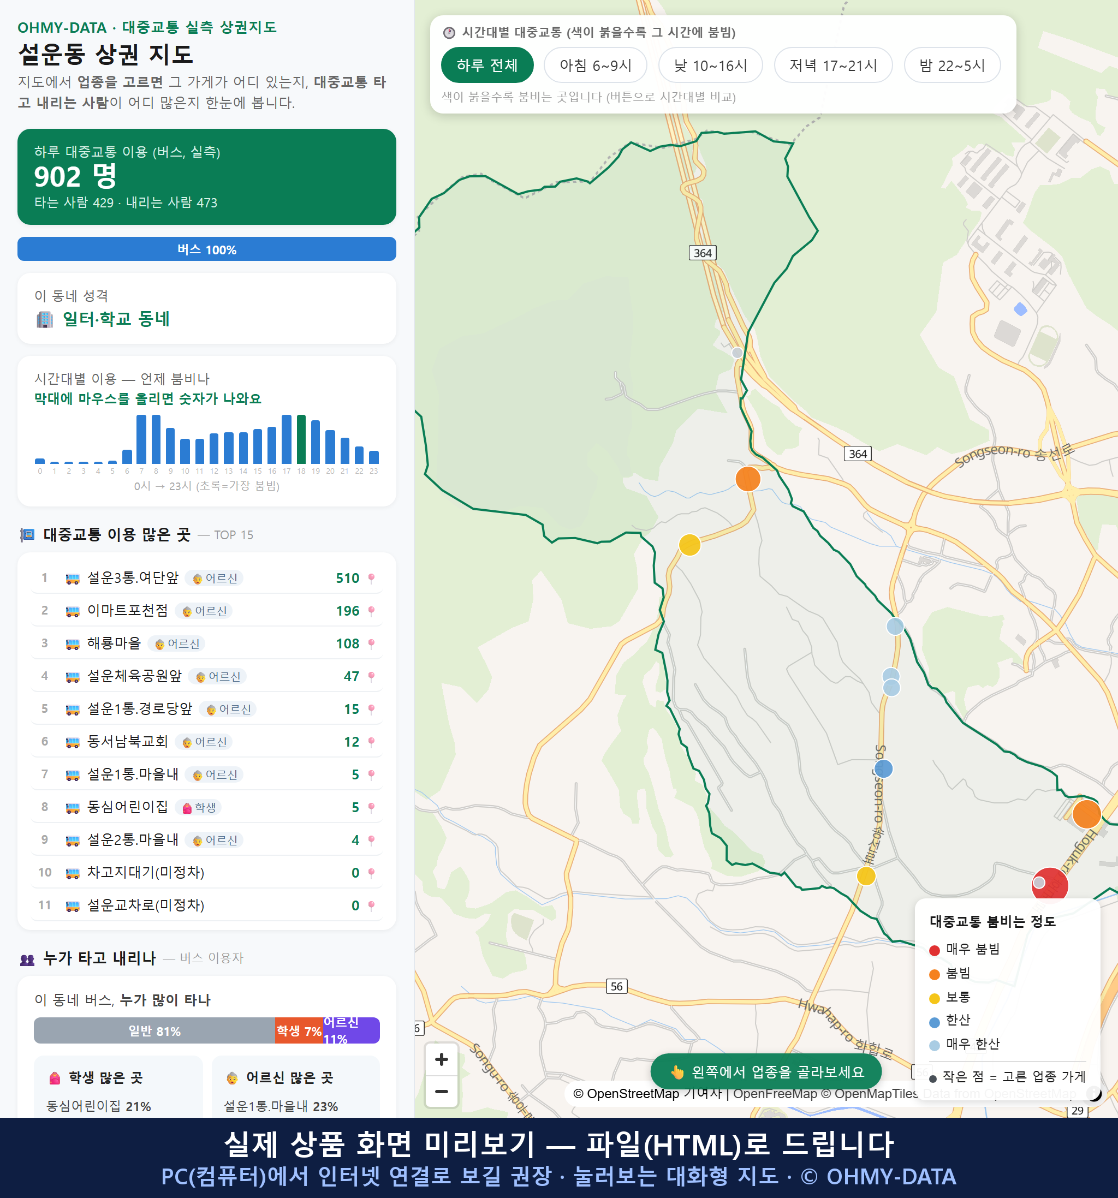Image resolution: width=1118 pixels, height=1198 pixels.
Task: Click the pin icon for 이마트포천점
Action: (x=371, y=611)
